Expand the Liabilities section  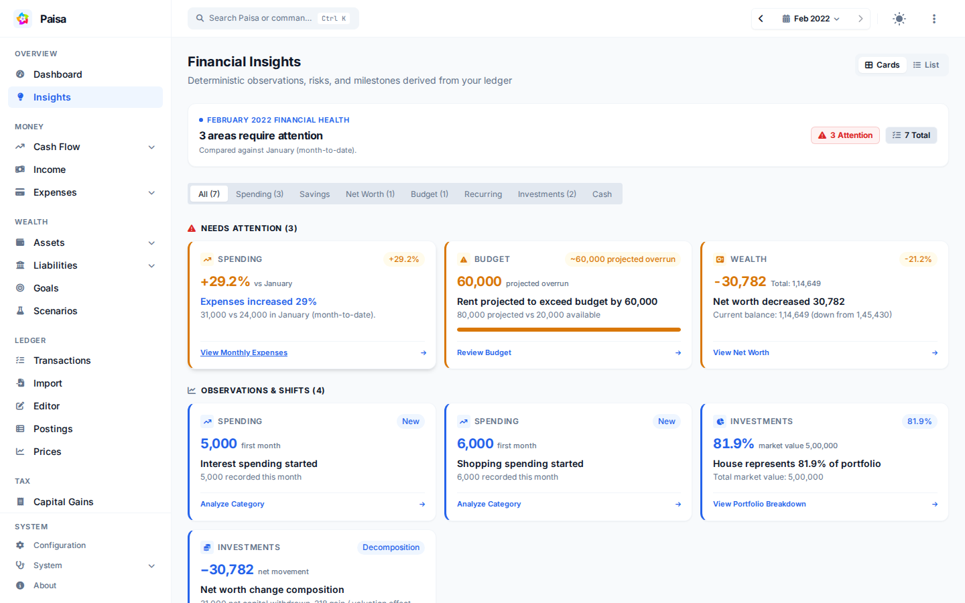point(151,265)
